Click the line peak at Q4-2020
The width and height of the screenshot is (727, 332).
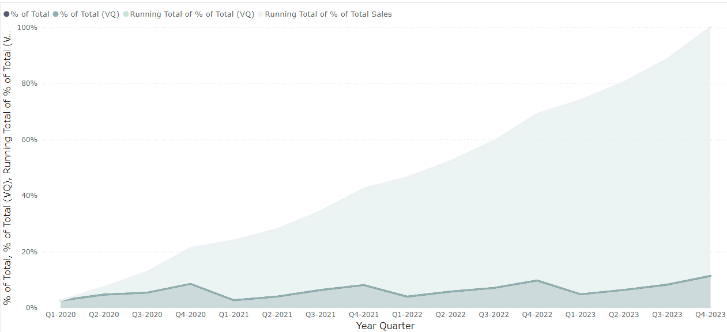190,284
